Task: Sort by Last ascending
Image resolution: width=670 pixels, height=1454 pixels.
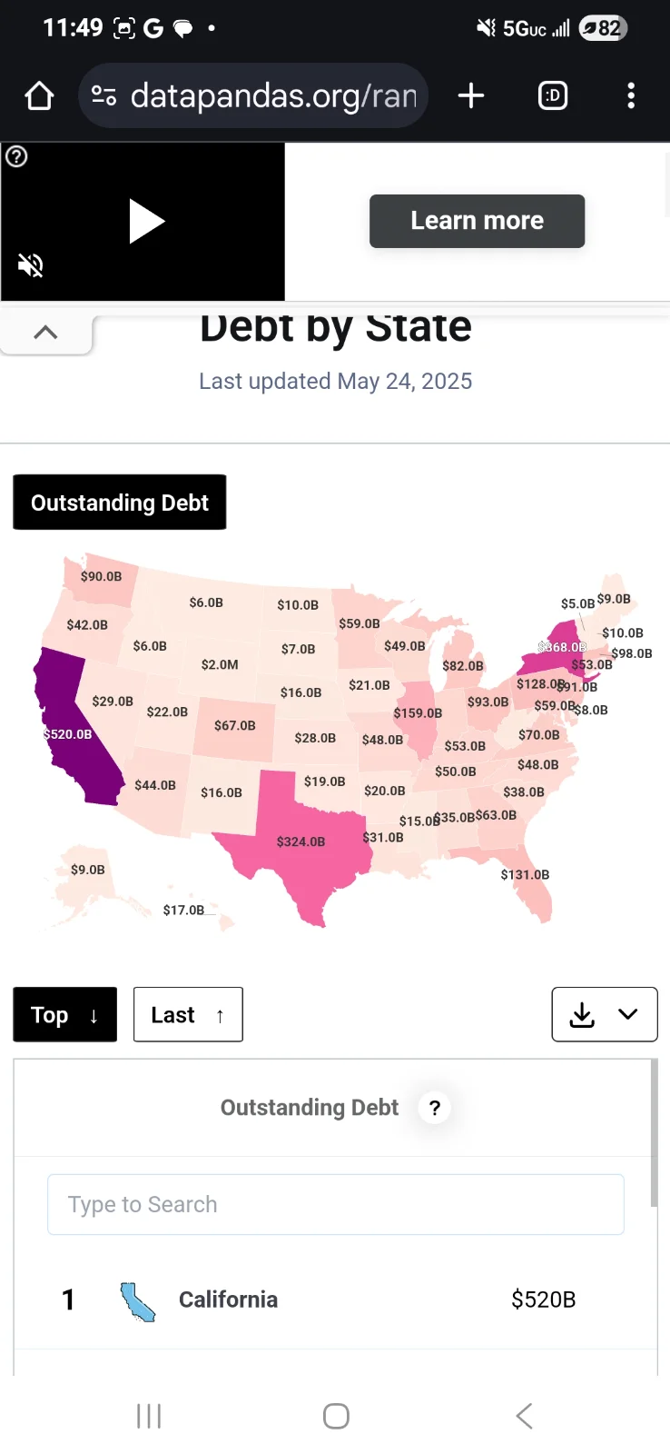Action: click(188, 1014)
